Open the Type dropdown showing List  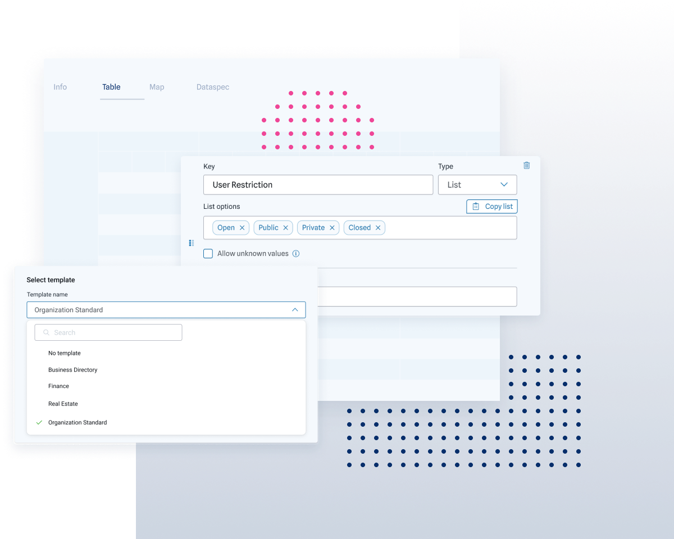tap(477, 184)
